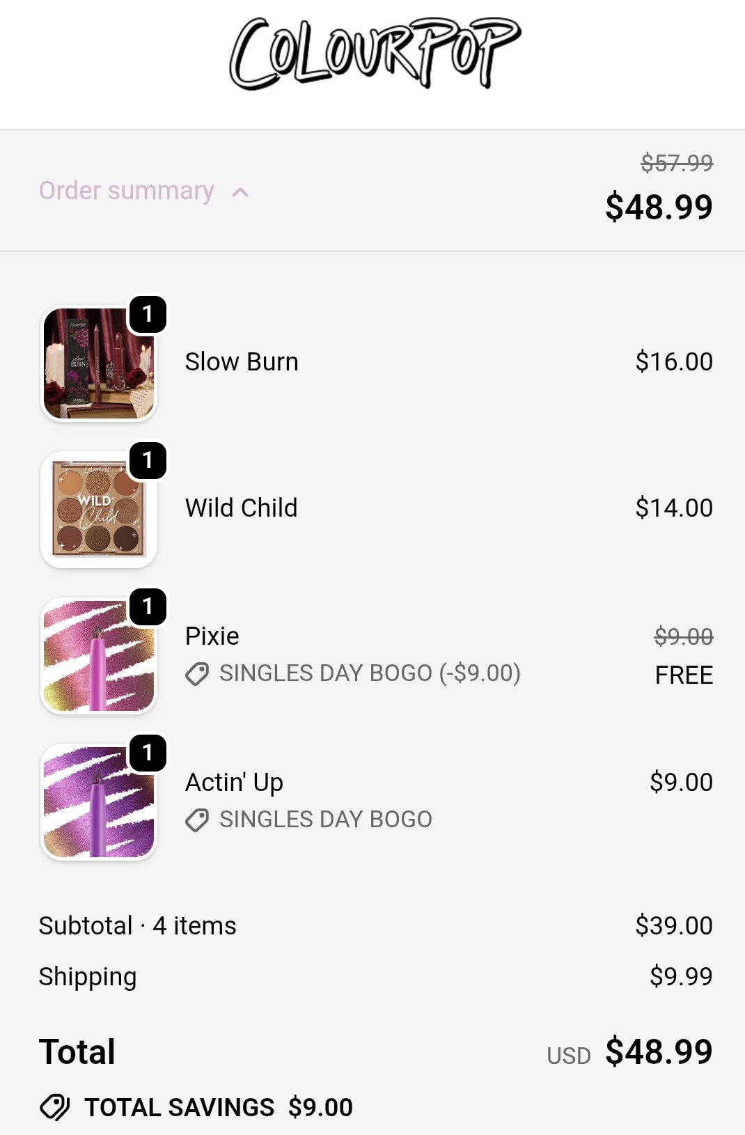
Task: Click the Shipping cost row label
Action: click(88, 977)
